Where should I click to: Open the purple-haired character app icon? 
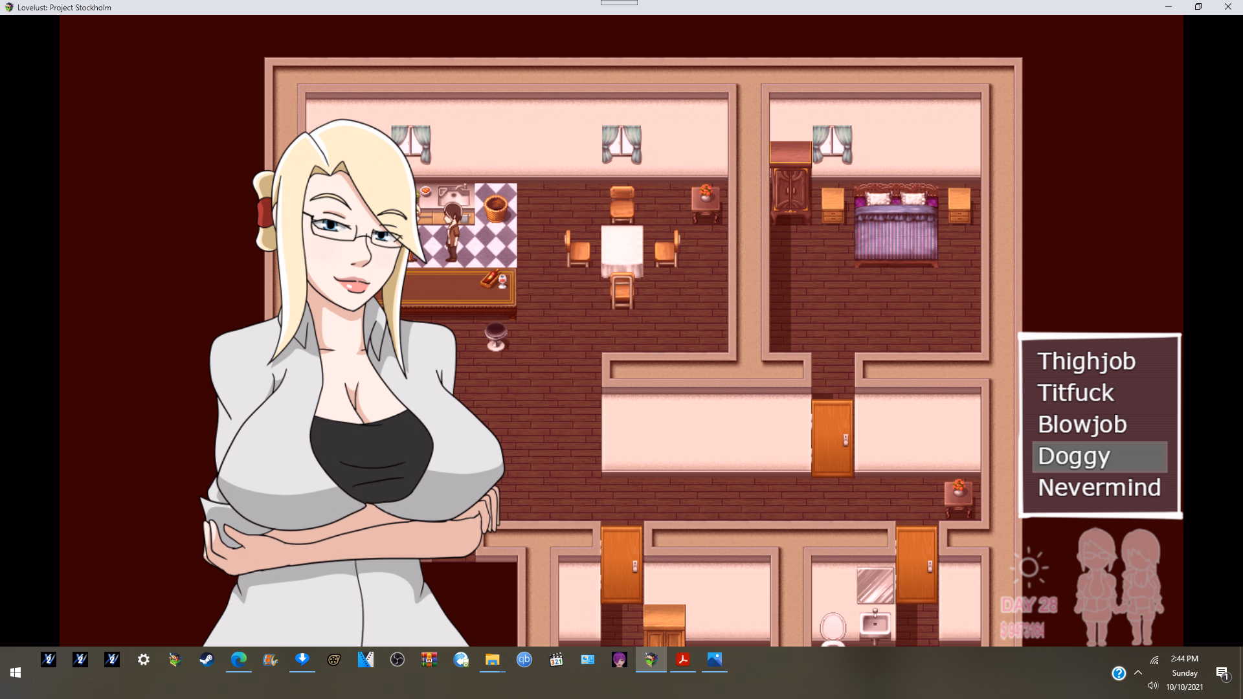point(620,660)
